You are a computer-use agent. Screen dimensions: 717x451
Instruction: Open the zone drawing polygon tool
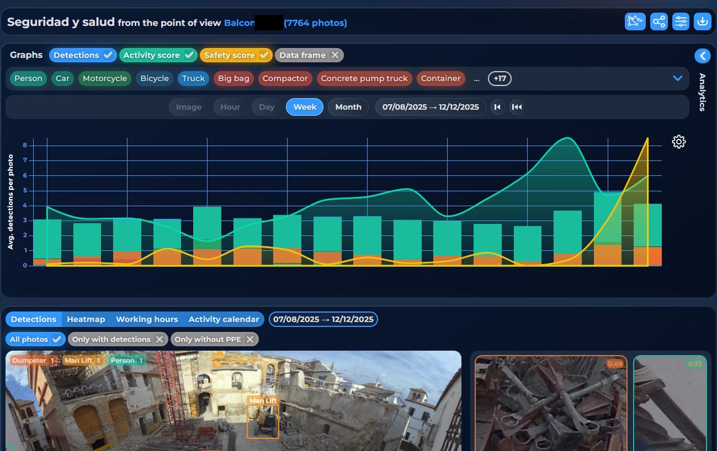635,22
